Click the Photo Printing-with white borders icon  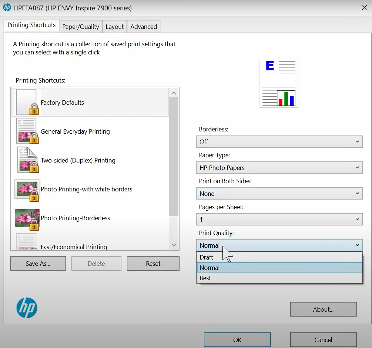pyautogui.click(x=27, y=190)
